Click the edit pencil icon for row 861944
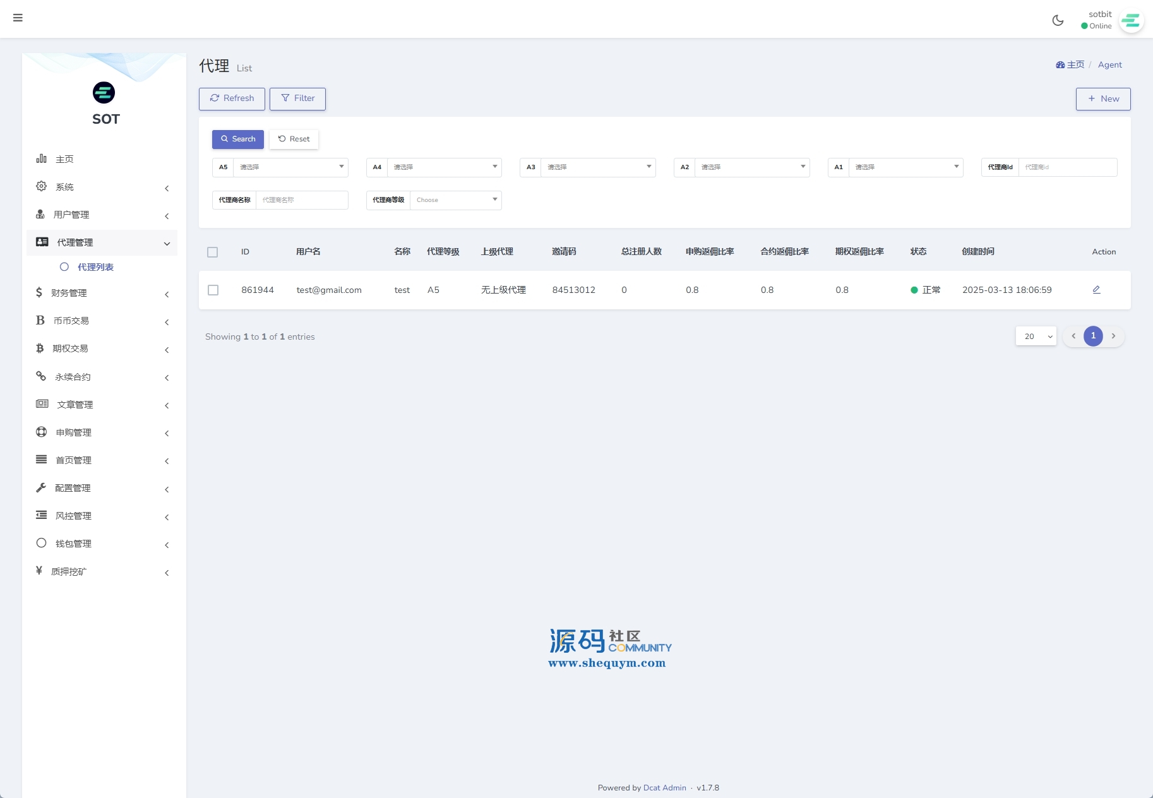The image size is (1153, 798). [x=1096, y=290]
